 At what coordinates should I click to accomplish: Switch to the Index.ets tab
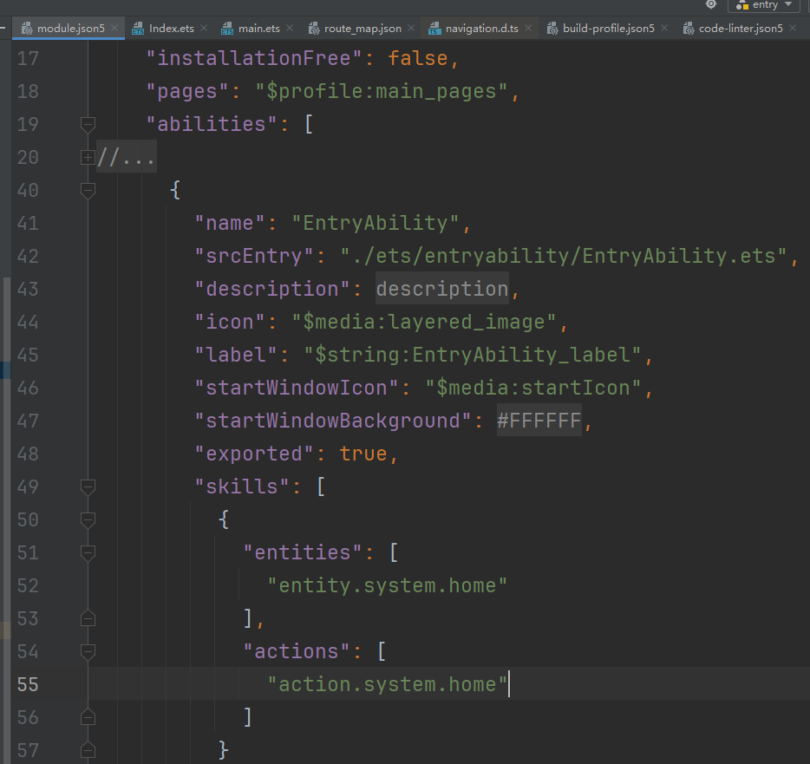[x=171, y=28]
